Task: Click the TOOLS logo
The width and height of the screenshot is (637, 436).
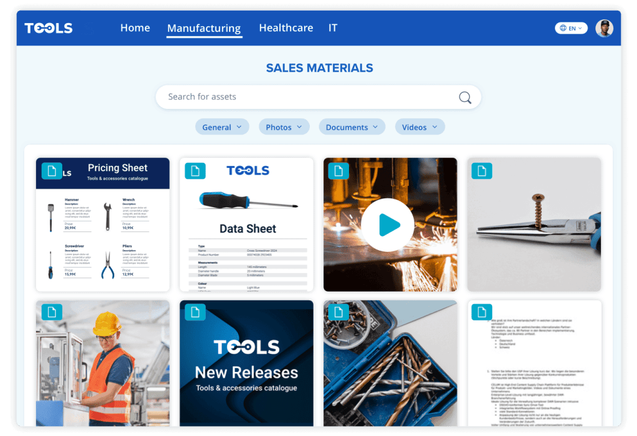Action: [x=47, y=27]
